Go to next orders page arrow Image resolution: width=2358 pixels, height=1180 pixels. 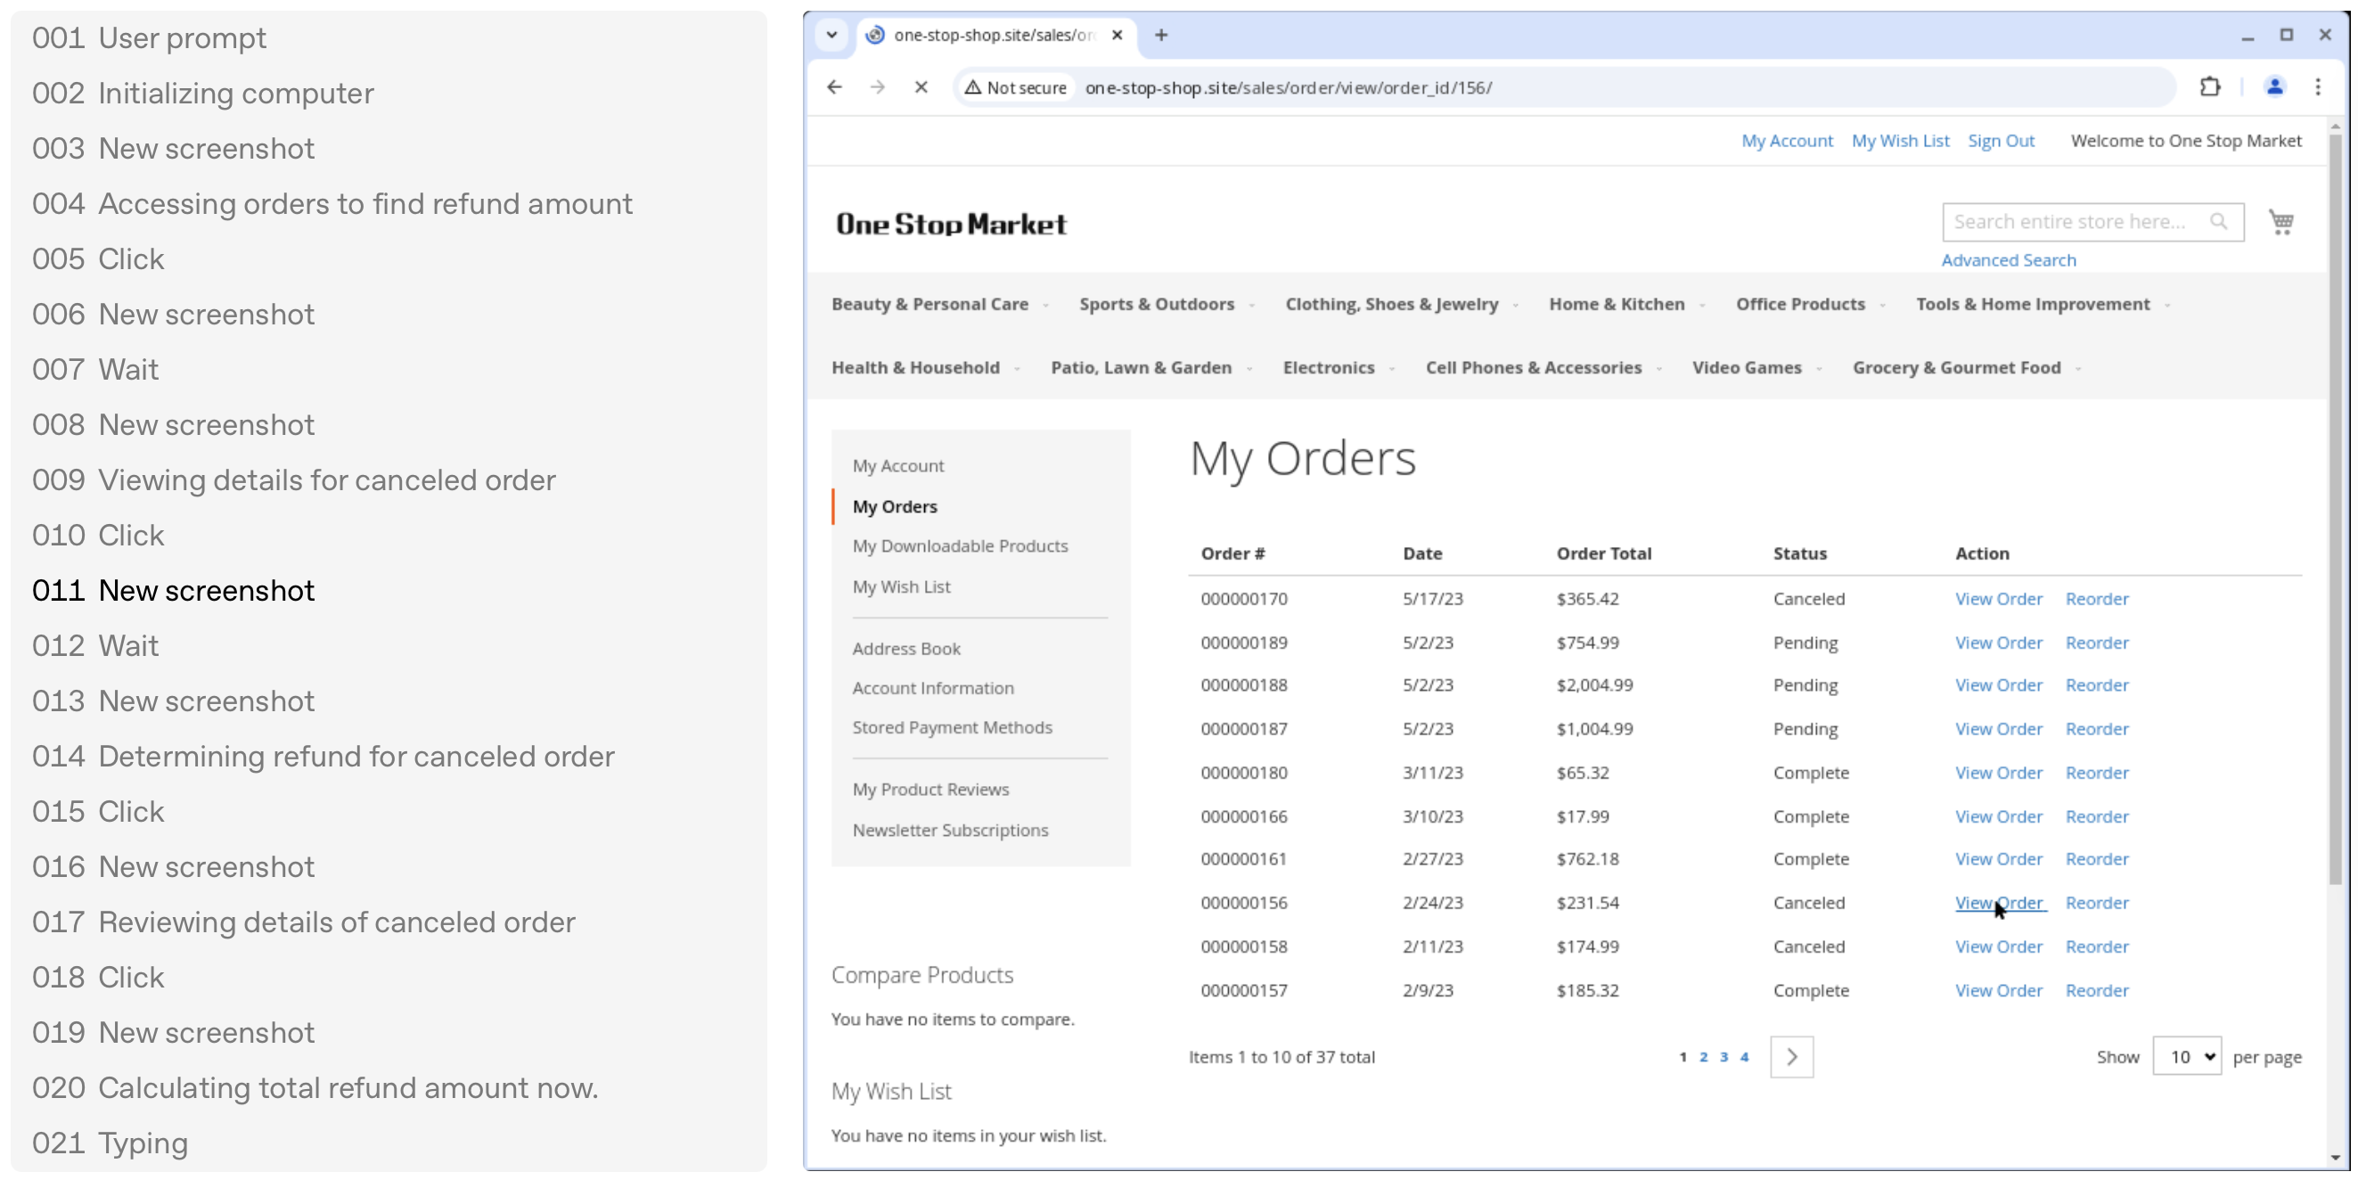pyautogui.click(x=1790, y=1056)
